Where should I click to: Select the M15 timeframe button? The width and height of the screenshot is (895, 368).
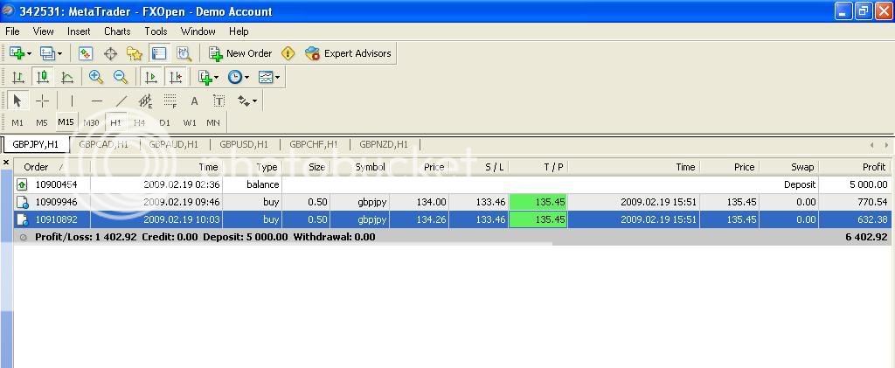coord(66,122)
